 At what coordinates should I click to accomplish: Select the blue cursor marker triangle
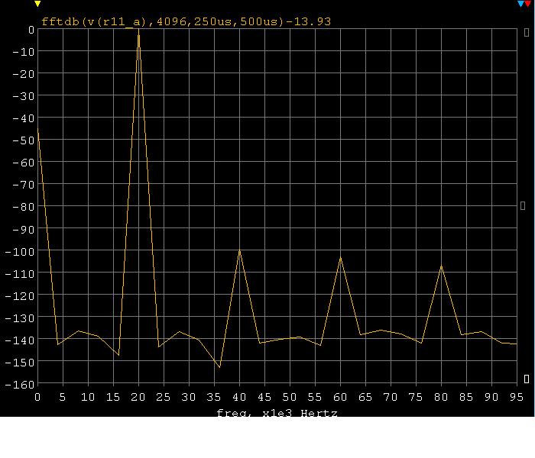(520, 4)
